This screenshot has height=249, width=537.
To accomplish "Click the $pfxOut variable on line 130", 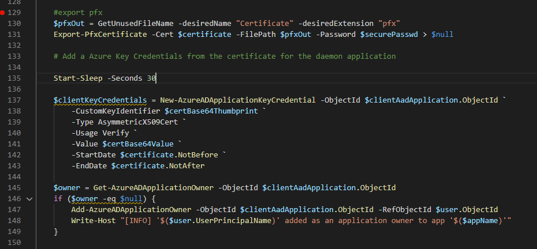I will pos(69,24).
